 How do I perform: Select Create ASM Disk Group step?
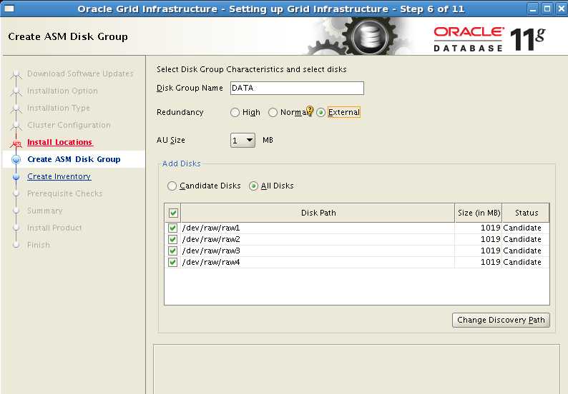point(74,159)
